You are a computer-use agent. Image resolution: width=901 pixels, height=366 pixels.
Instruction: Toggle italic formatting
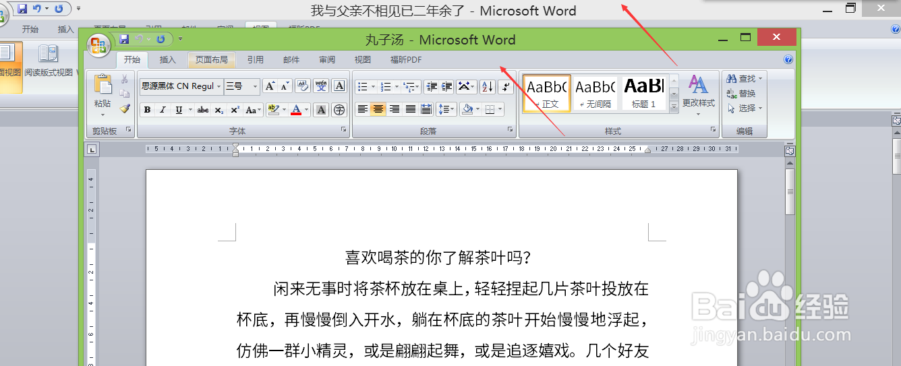pyautogui.click(x=163, y=110)
